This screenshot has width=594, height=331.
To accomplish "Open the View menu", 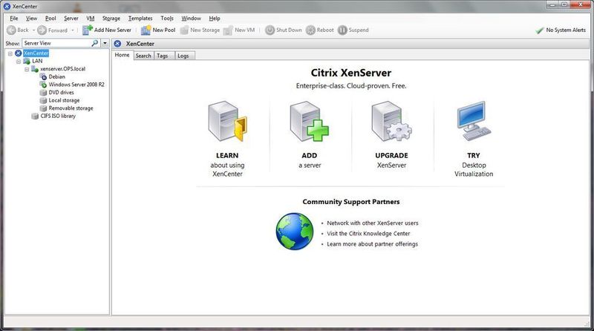I will pyautogui.click(x=31, y=18).
